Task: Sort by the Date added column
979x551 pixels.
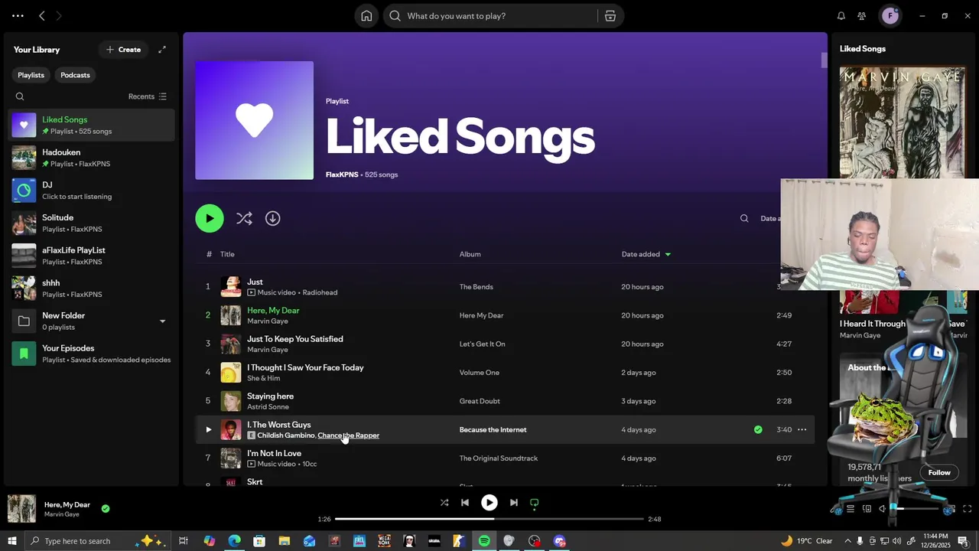Action: [646, 254]
